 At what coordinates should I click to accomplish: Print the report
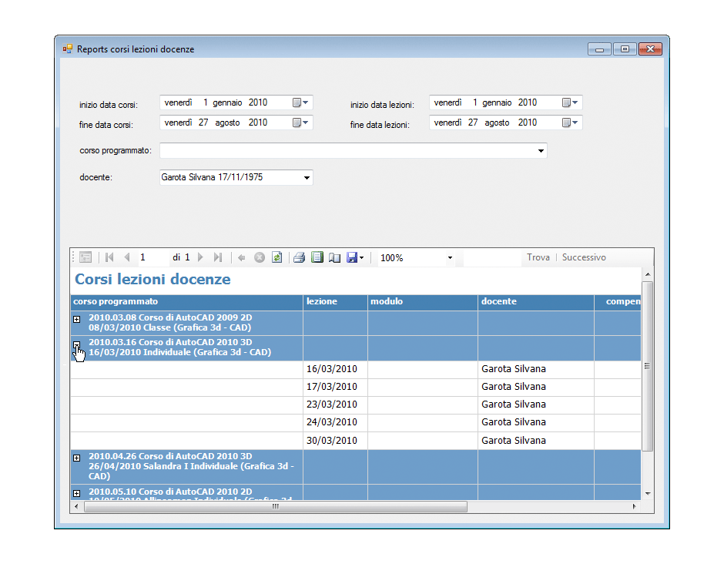click(x=299, y=257)
